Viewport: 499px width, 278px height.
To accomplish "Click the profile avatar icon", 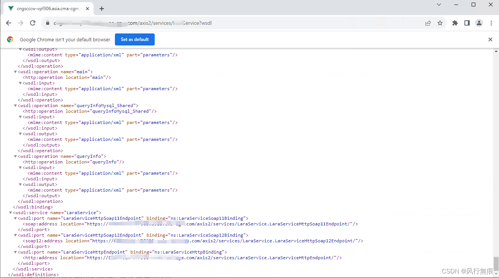I will point(479,23).
